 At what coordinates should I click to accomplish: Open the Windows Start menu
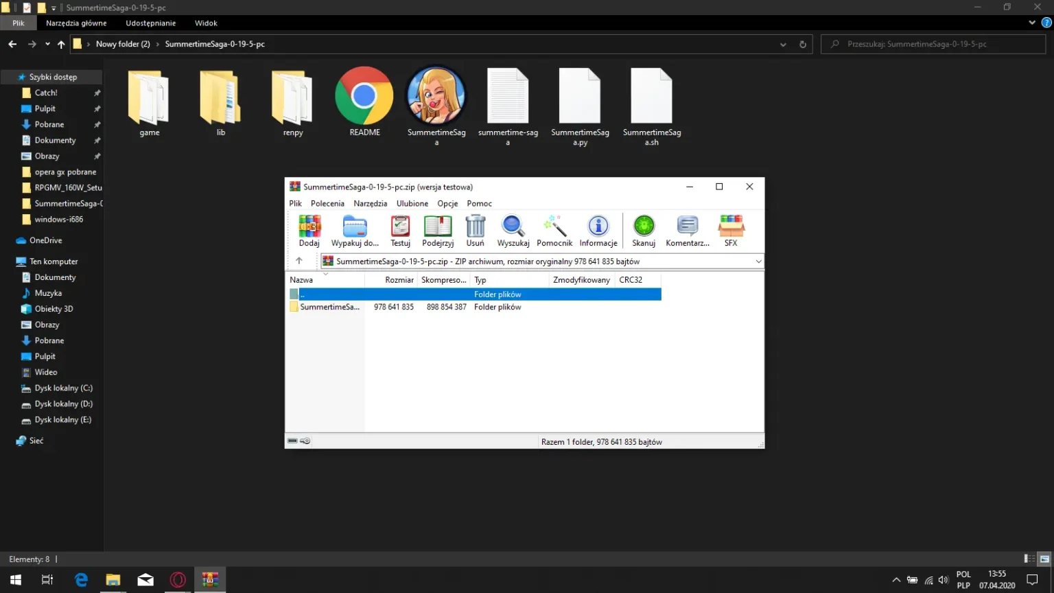(x=16, y=580)
